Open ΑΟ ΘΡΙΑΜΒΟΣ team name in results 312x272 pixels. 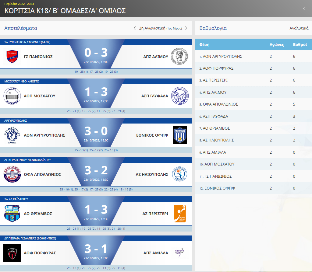coord(38,214)
